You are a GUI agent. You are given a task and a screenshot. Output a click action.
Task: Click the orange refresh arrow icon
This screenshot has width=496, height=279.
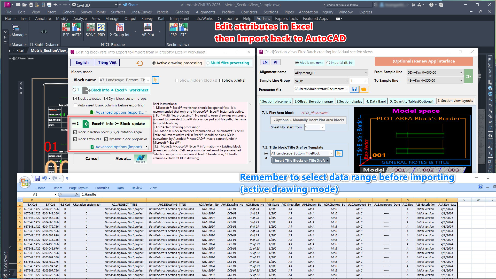[139, 63]
